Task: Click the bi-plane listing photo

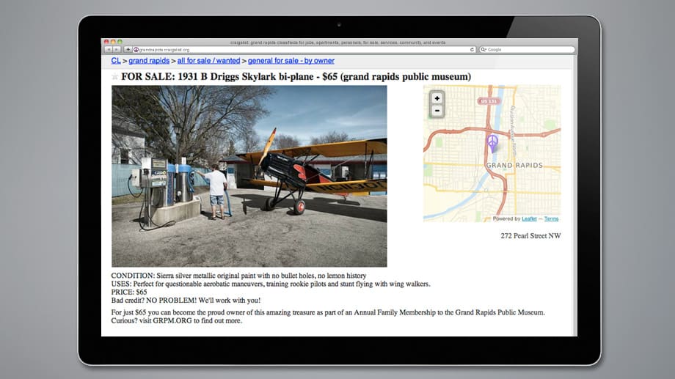Action: [249, 176]
